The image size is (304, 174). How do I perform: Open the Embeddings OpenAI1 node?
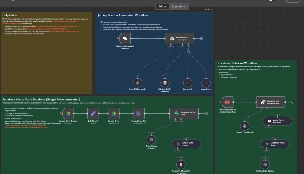[x=151, y=140]
